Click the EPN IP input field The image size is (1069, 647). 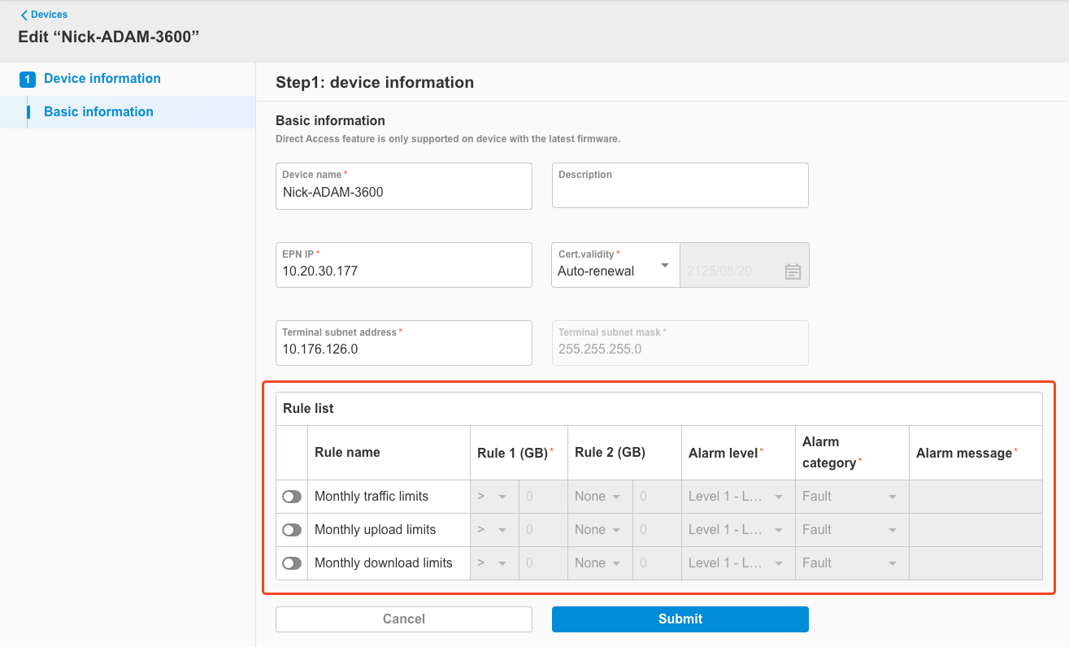coord(403,271)
